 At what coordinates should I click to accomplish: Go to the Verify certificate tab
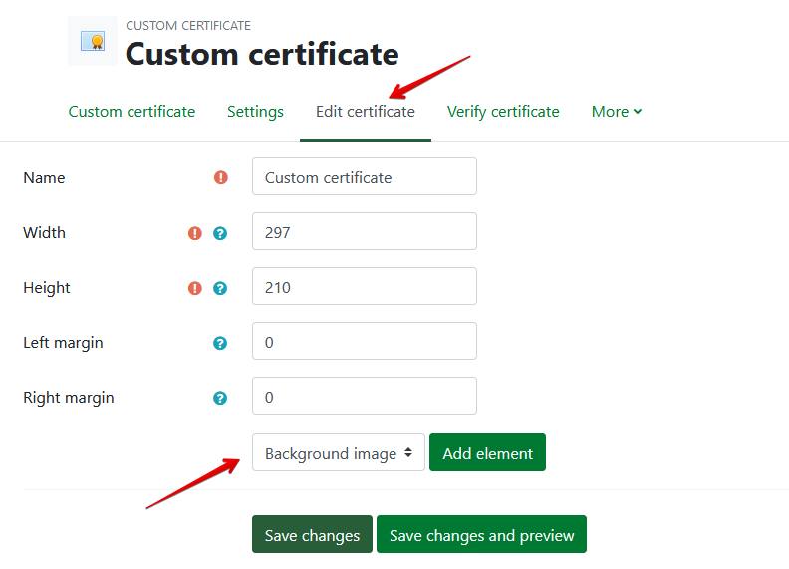[x=503, y=112]
